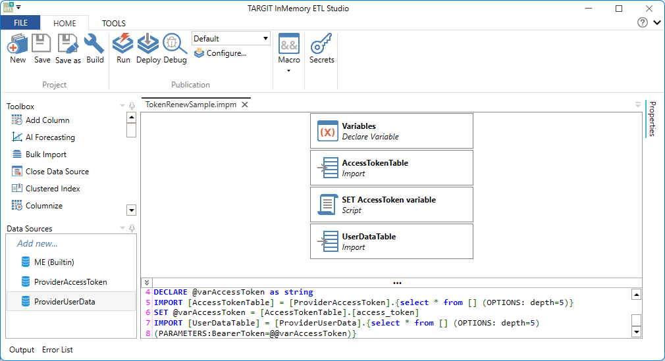This screenshot has width=665, height=361.
Task: Pin the Toolbox panel
Action: click(132, 106)
